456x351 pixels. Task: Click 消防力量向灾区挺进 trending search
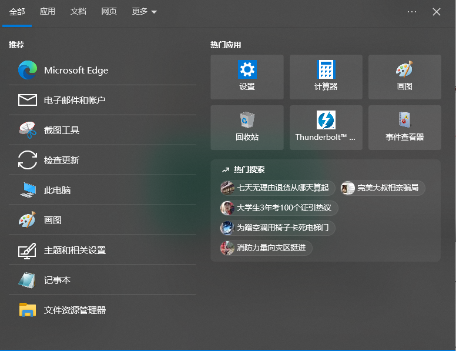(x=266, y=248)
